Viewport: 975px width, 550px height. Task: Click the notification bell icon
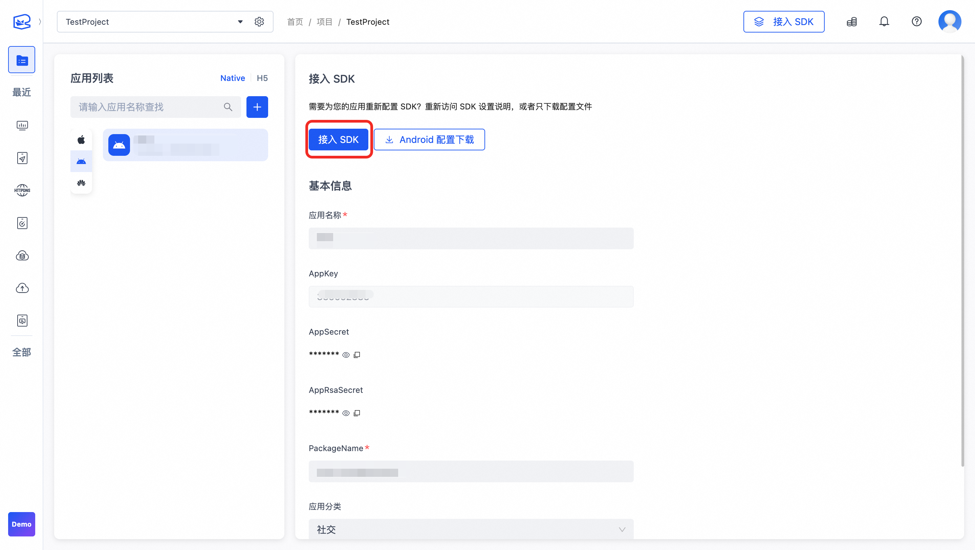pos(884,22)
